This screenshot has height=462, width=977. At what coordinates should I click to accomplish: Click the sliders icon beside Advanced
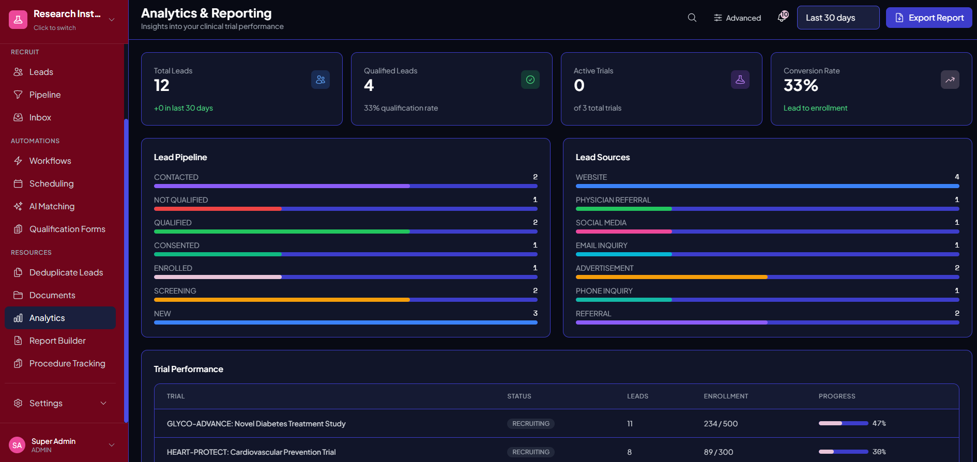(x=718, y=18)
